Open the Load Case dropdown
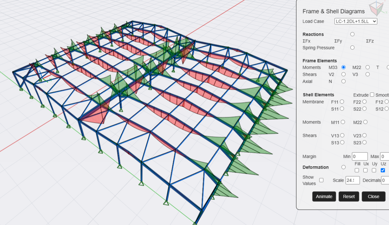The height and width of the screenshot is (225, 389). (356, 21)
